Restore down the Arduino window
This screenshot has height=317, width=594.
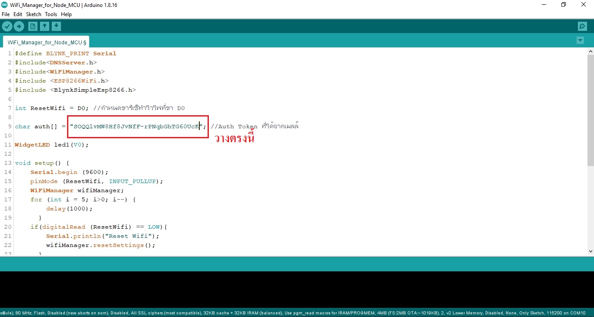pos(564,5)
